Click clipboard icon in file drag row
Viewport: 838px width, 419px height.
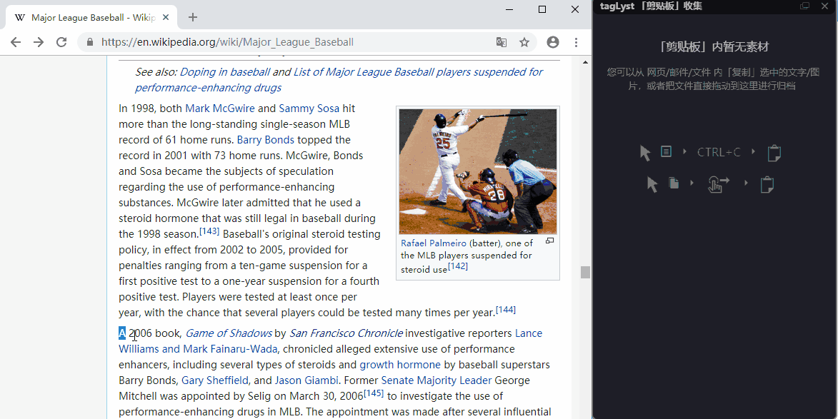click(x=767, y=184)
